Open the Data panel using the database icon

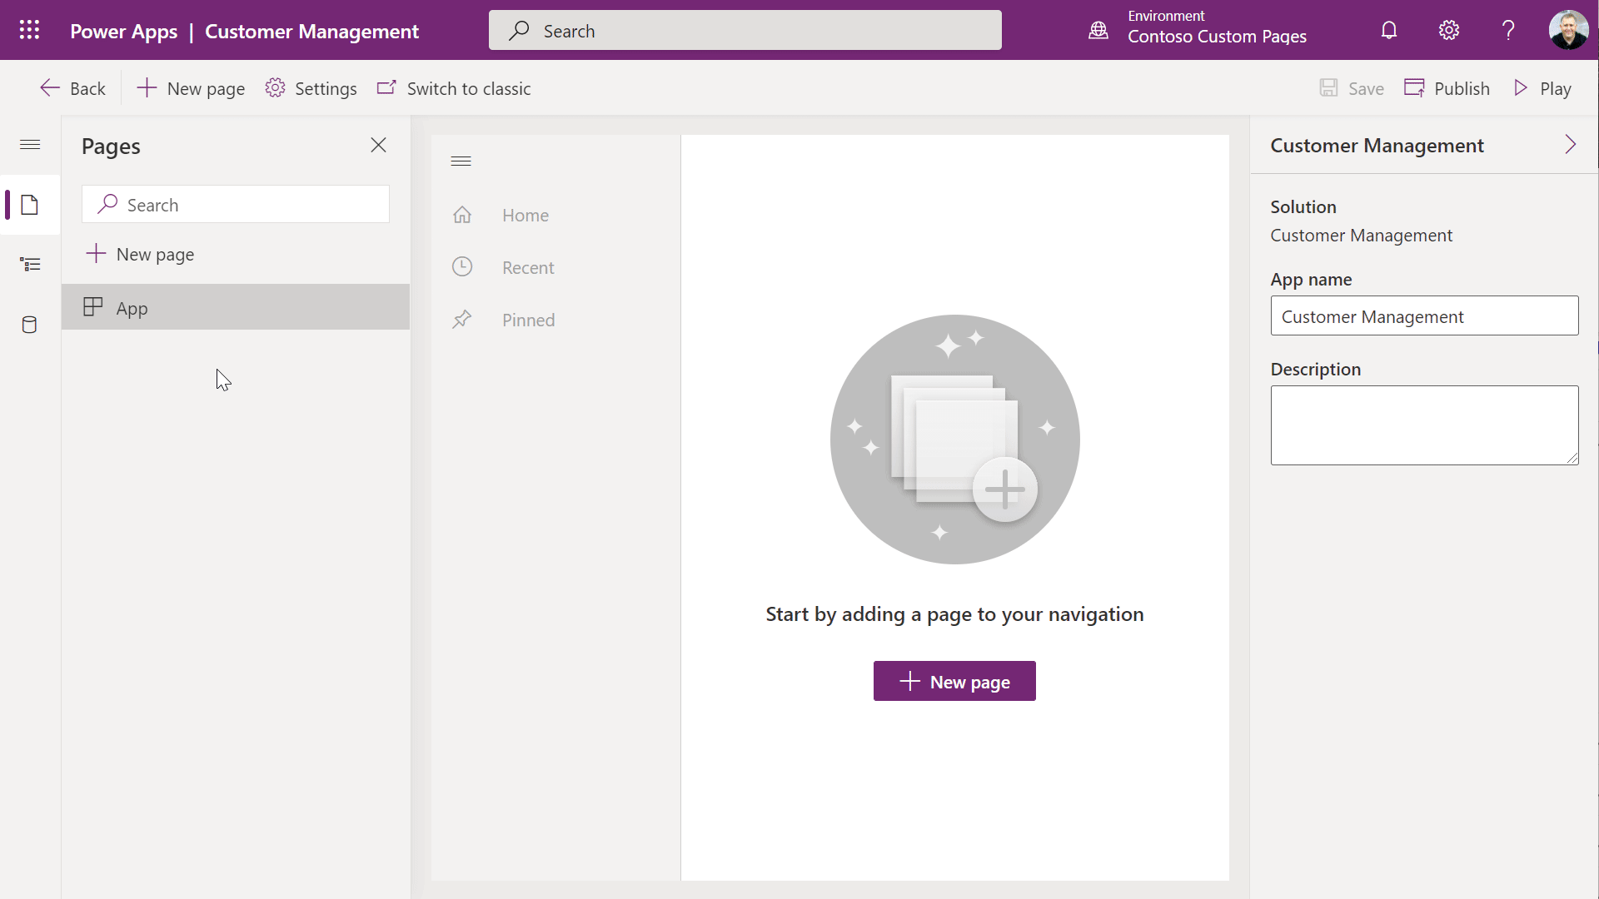29,325
